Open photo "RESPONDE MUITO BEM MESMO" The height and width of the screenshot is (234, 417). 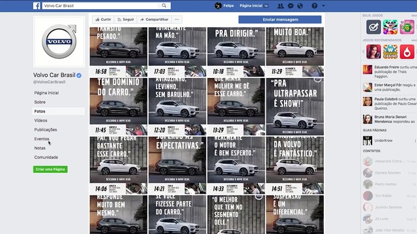[119, 214]
